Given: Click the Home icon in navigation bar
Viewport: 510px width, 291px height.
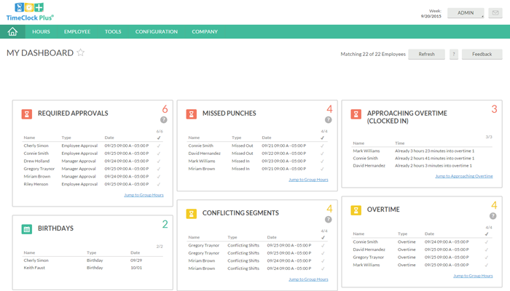Looking at the screenshot, I should pos(12,31).
